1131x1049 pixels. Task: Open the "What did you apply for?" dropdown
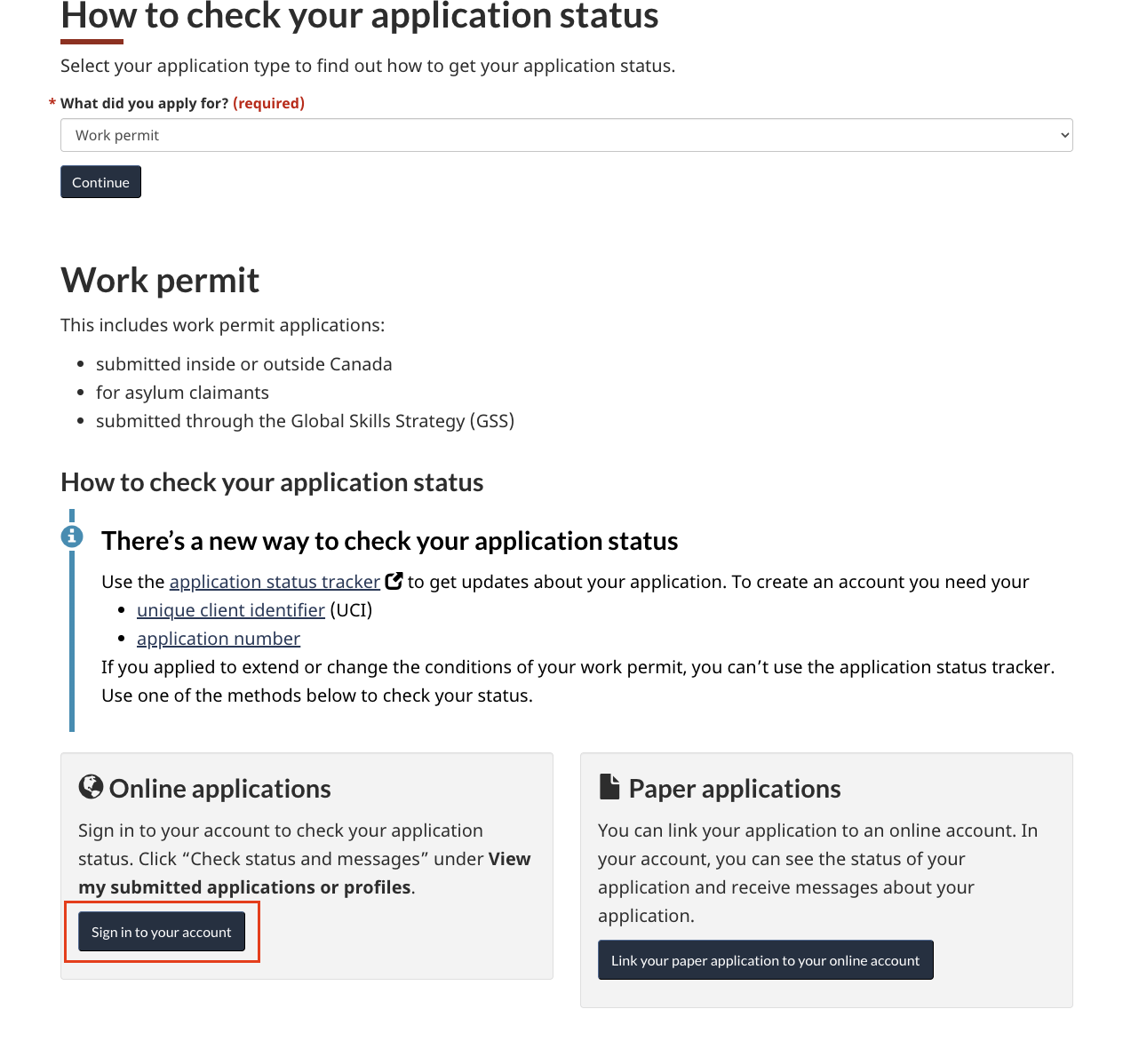click(566, 135)
